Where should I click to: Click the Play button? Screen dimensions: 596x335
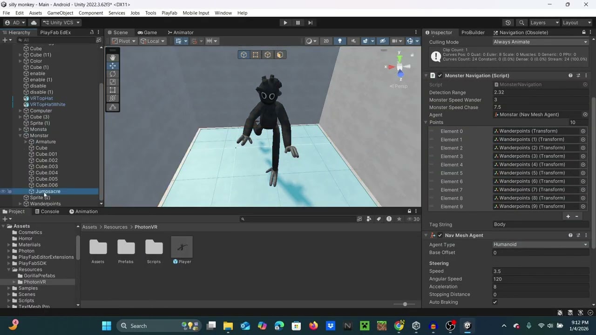pos(285,23)
